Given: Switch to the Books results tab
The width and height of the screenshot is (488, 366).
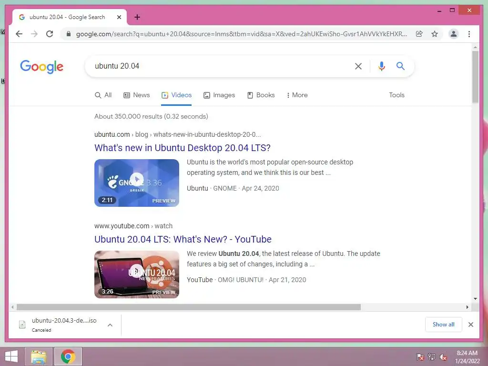Looking at the screenshot, I should pos(261,95).
